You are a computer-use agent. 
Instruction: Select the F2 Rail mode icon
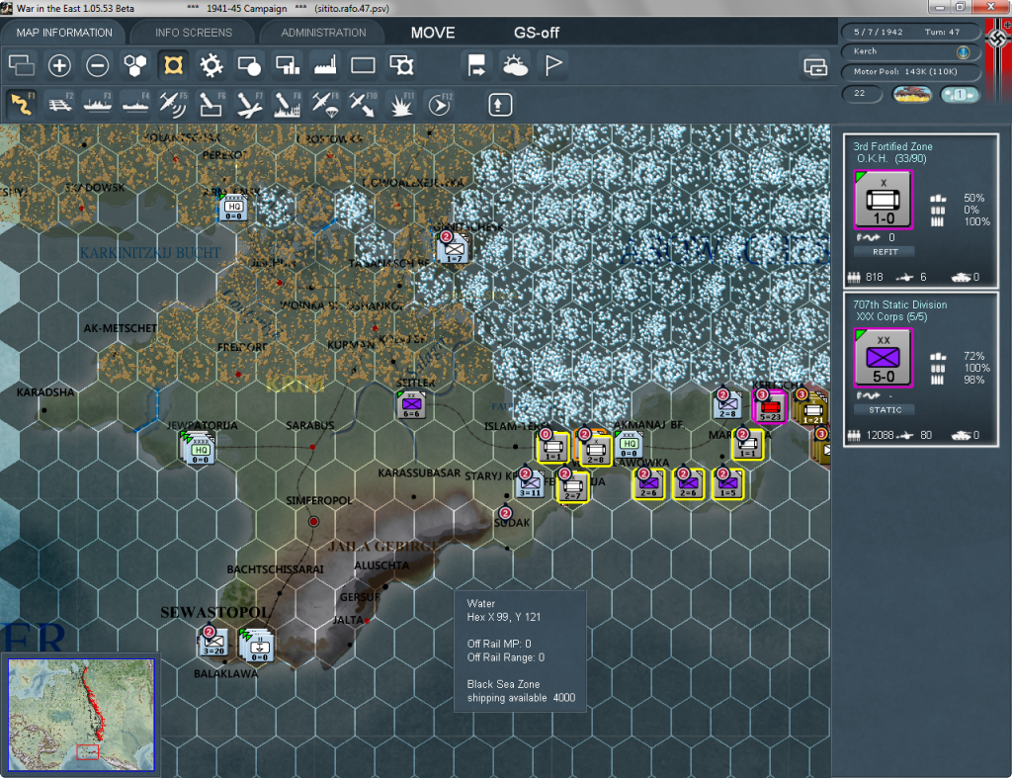tap(59, 104)
